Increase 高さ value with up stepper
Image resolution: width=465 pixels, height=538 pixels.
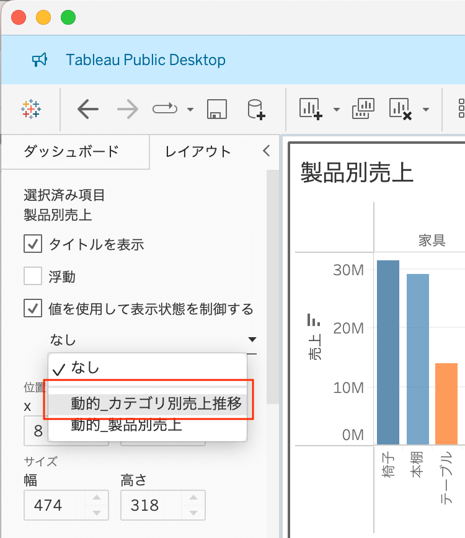pyautogui.click(x=193, y=498)
